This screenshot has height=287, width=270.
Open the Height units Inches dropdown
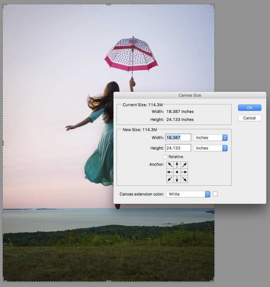click(210, 148)
